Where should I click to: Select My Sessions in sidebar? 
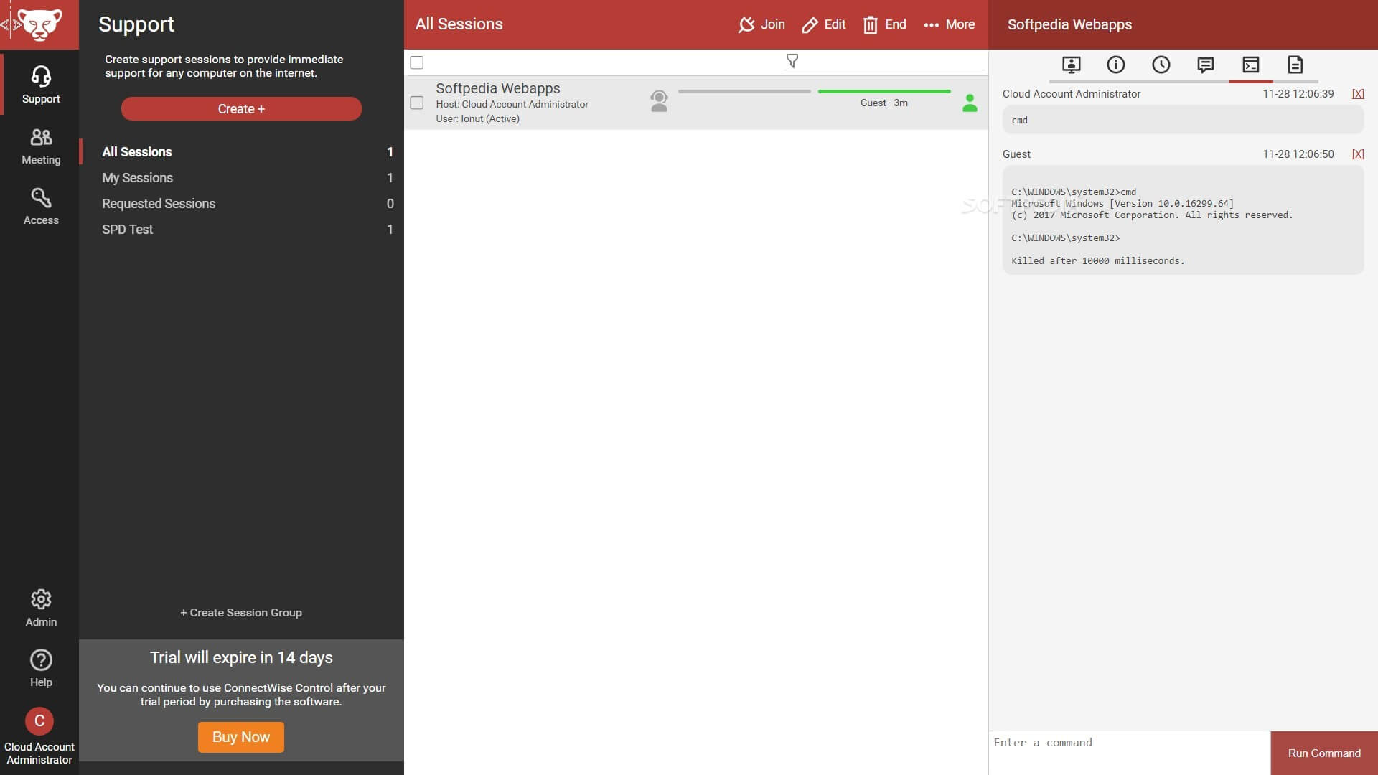point(137,177)
